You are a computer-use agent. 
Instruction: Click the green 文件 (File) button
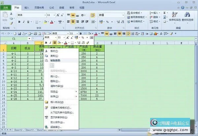6,7
